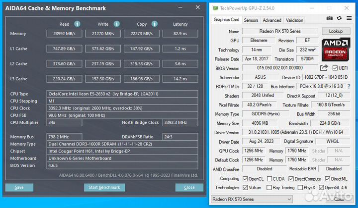Toggle the OpenCL checkbox
This screenshot has width=358, height=208.
point(245,179)
